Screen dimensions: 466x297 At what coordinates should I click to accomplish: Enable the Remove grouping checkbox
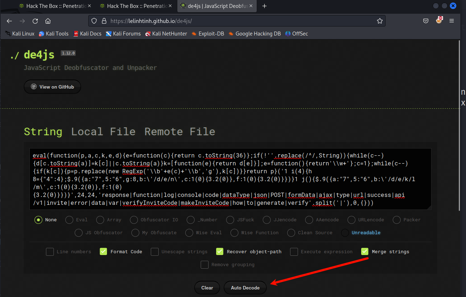point(205,265)
